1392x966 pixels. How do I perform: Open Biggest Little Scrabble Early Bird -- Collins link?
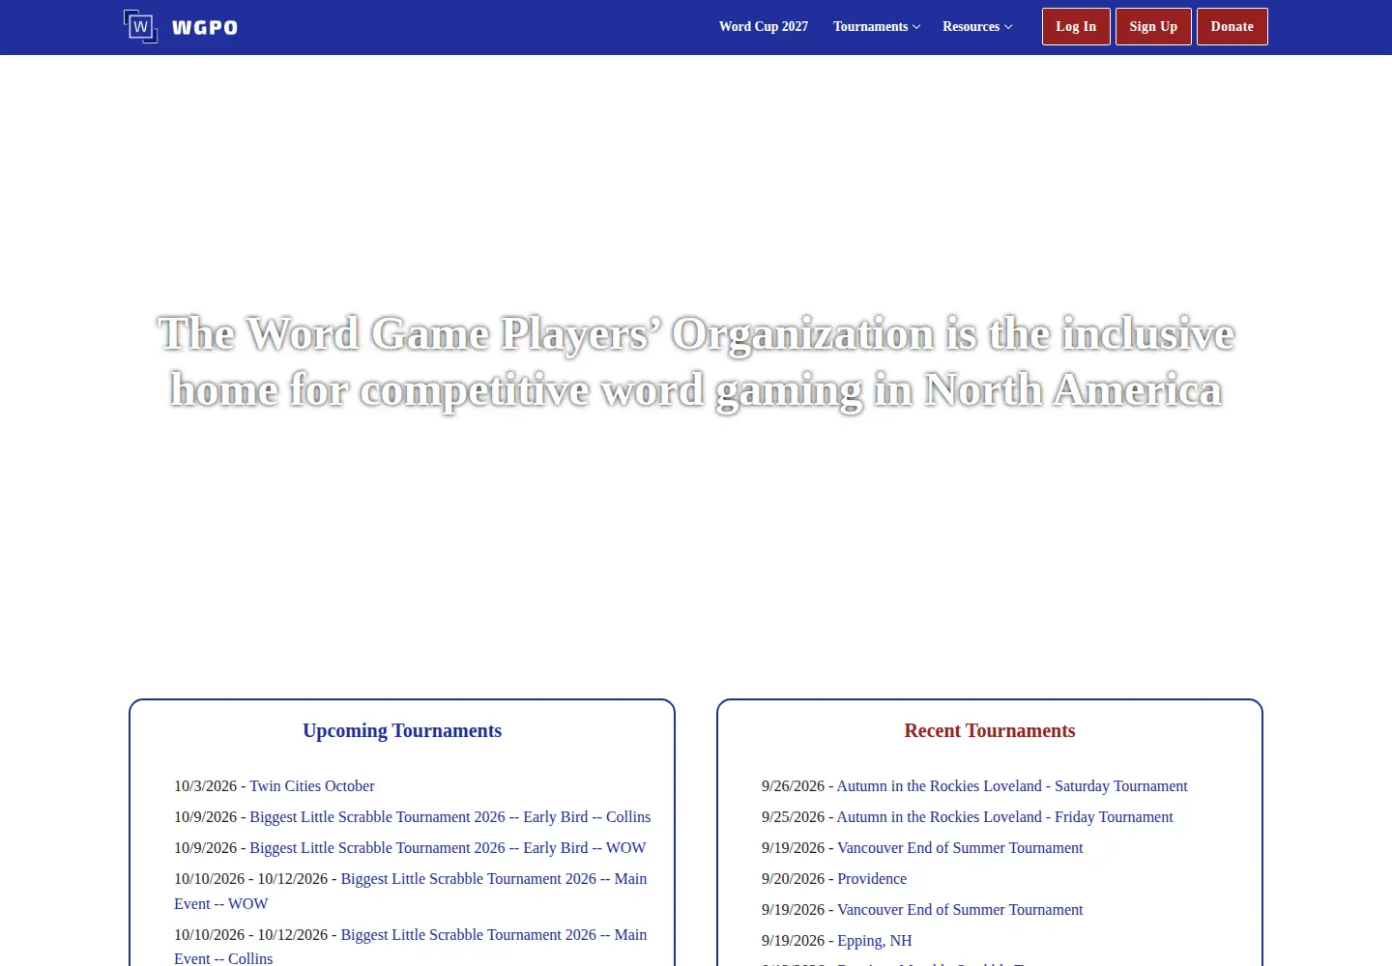pyautogui.click(x=450, y=817)
